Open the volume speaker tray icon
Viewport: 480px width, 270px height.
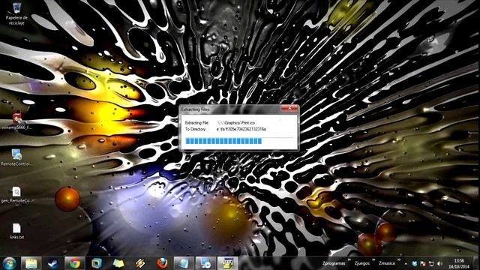click(440, 263)
